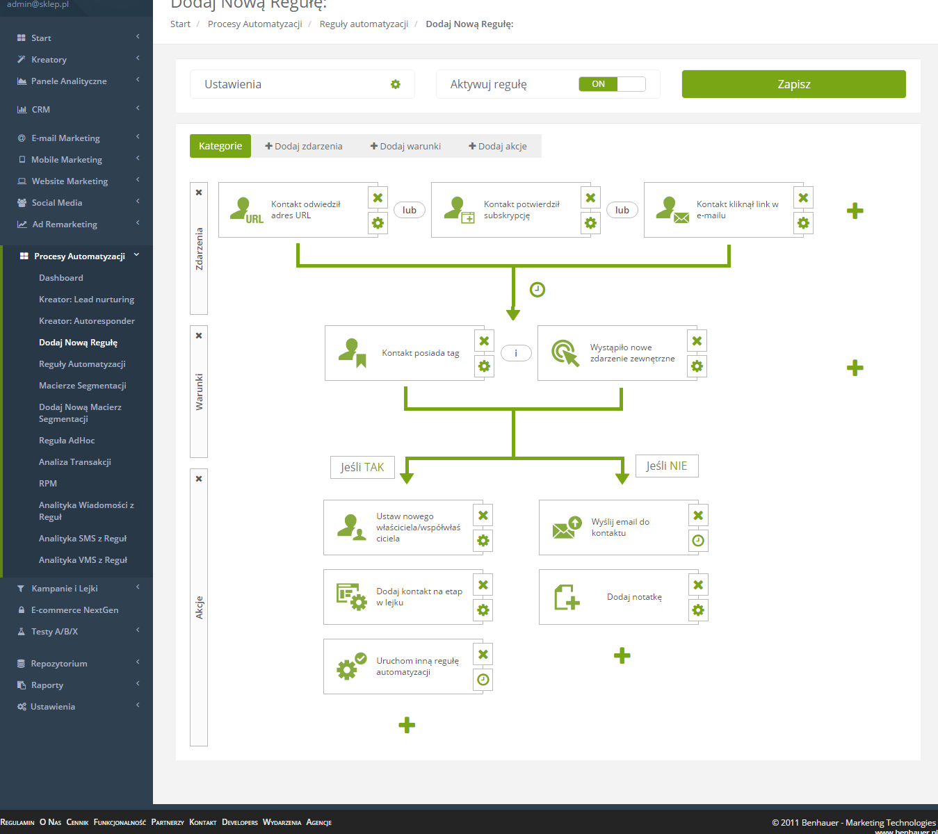Viewport: 938px width, 834px height.
Task: Add new condition with plus in Warunki row
Action: click(855, 368)
